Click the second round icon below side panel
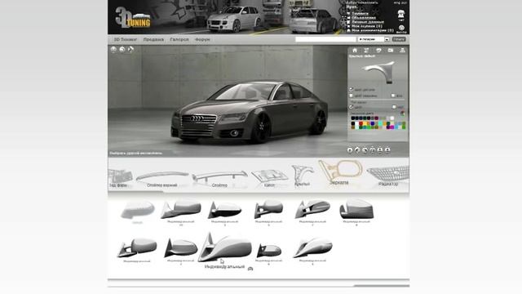 click(x=357, y=150)
